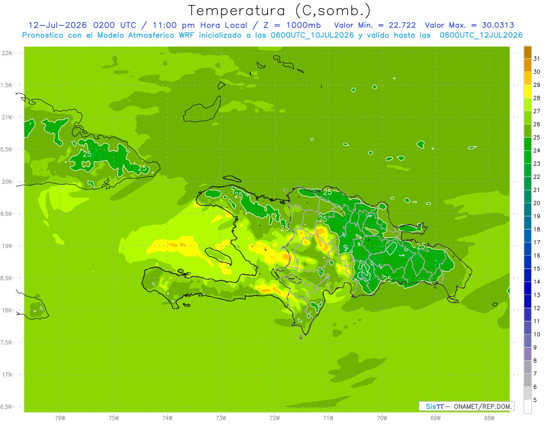Click the "11:00 pm Hora Local" text
549x424 pixels.
(x=200, y=25)
